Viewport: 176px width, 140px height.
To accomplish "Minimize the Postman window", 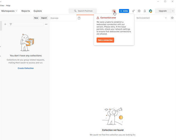I will (x=158, y=1).
